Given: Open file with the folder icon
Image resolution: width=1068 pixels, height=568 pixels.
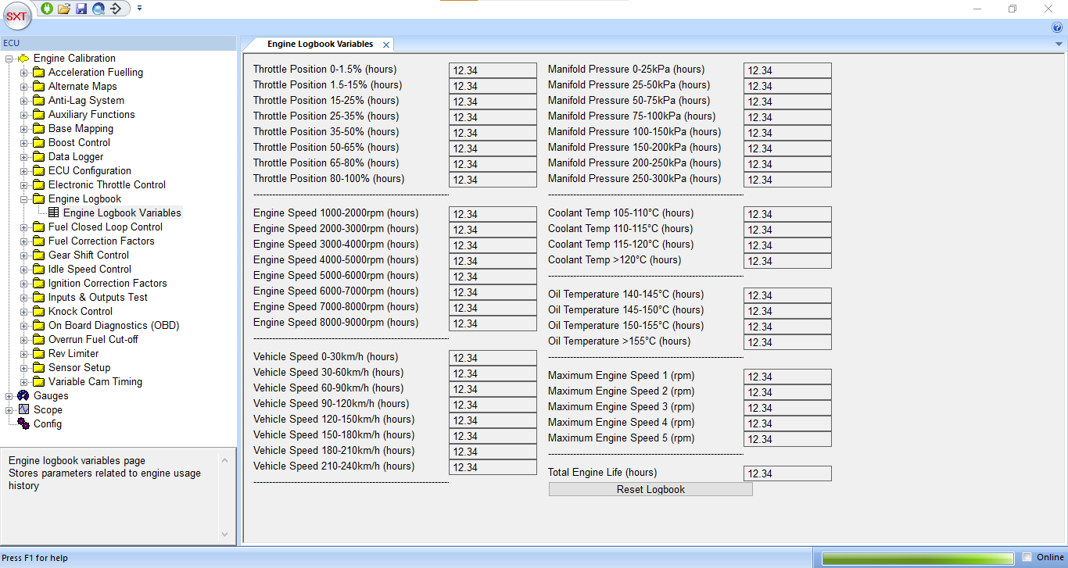Looking at the screenshot, I should point(64,9).
